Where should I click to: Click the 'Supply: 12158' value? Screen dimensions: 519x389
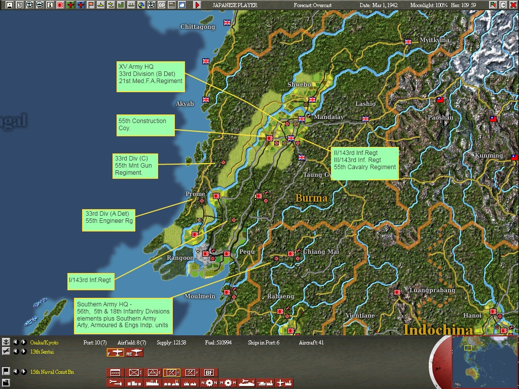coord(171,342)
